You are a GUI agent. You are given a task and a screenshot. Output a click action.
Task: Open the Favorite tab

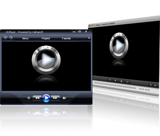point(66,38)
